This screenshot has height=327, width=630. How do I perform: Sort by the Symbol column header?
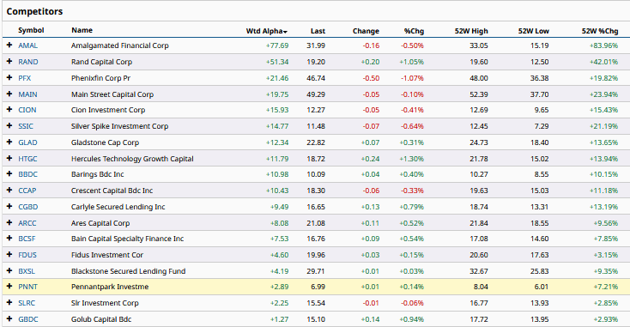31,30
